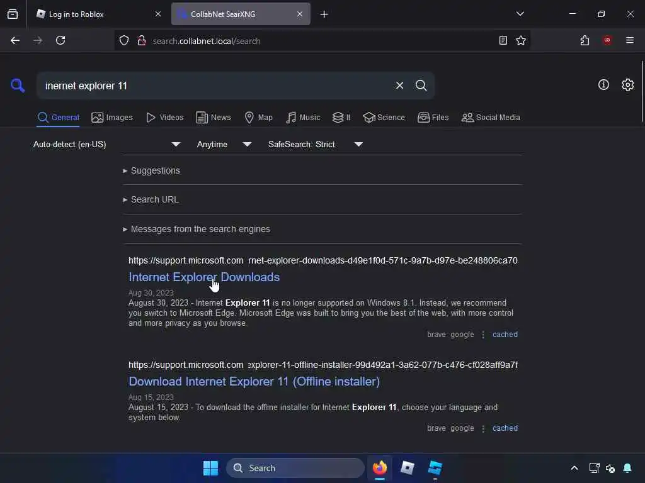This screenshot has width=645, height=483.
Task: Open a new tab with plus button
Action: 324,14
